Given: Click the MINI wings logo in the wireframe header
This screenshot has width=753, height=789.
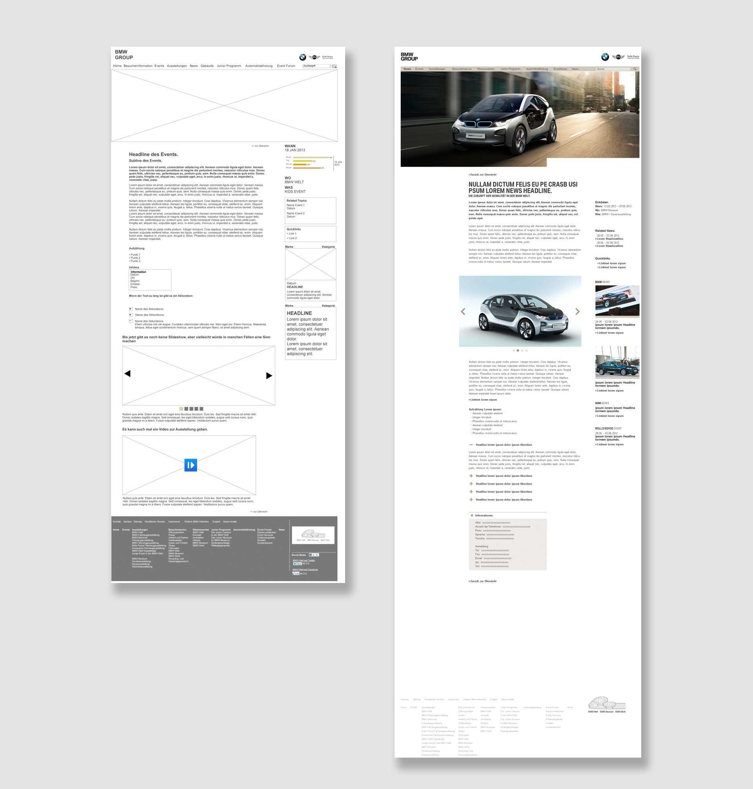Looking at the screenshot, I should (314, 57).
